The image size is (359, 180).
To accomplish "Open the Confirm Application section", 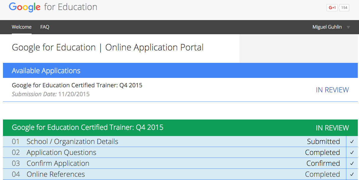I will pyautogui.click(x=58, y=163).
